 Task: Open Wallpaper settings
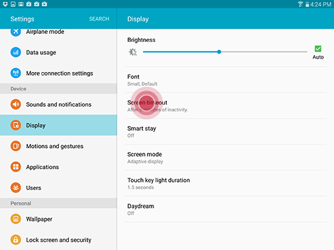(58, 219)
